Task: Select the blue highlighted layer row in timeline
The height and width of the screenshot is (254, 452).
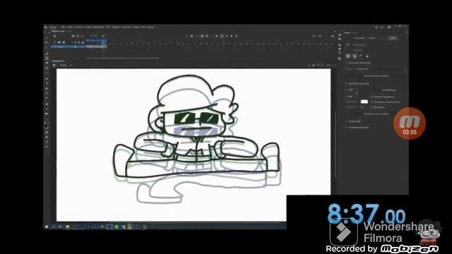Action: (69, 47)
